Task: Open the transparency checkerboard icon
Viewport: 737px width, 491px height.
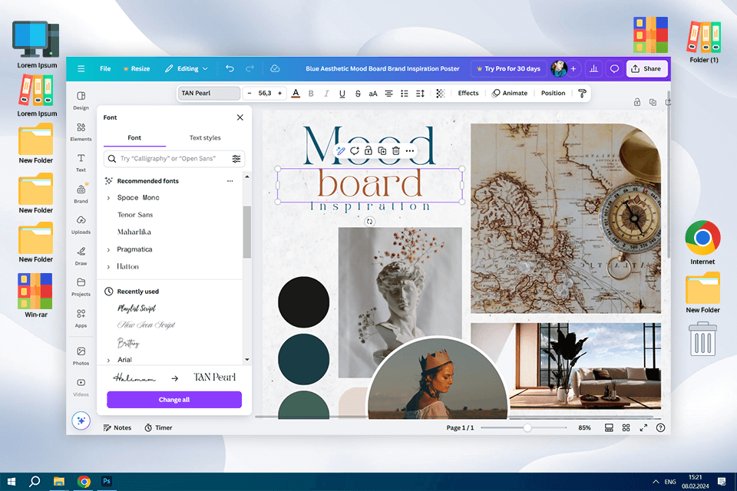Action: click(x=441, y=93)
